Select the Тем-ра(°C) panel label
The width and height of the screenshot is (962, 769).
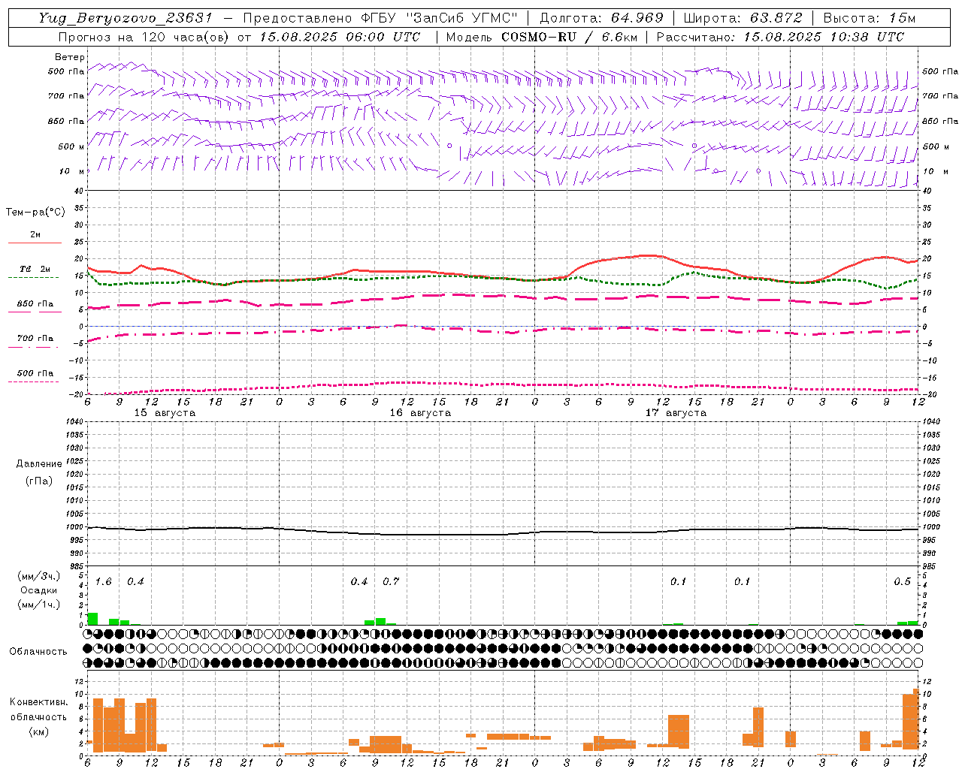35,213
